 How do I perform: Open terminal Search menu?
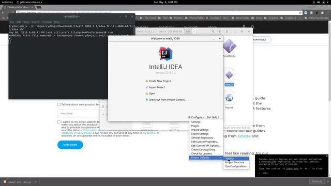tap(35, 22)
